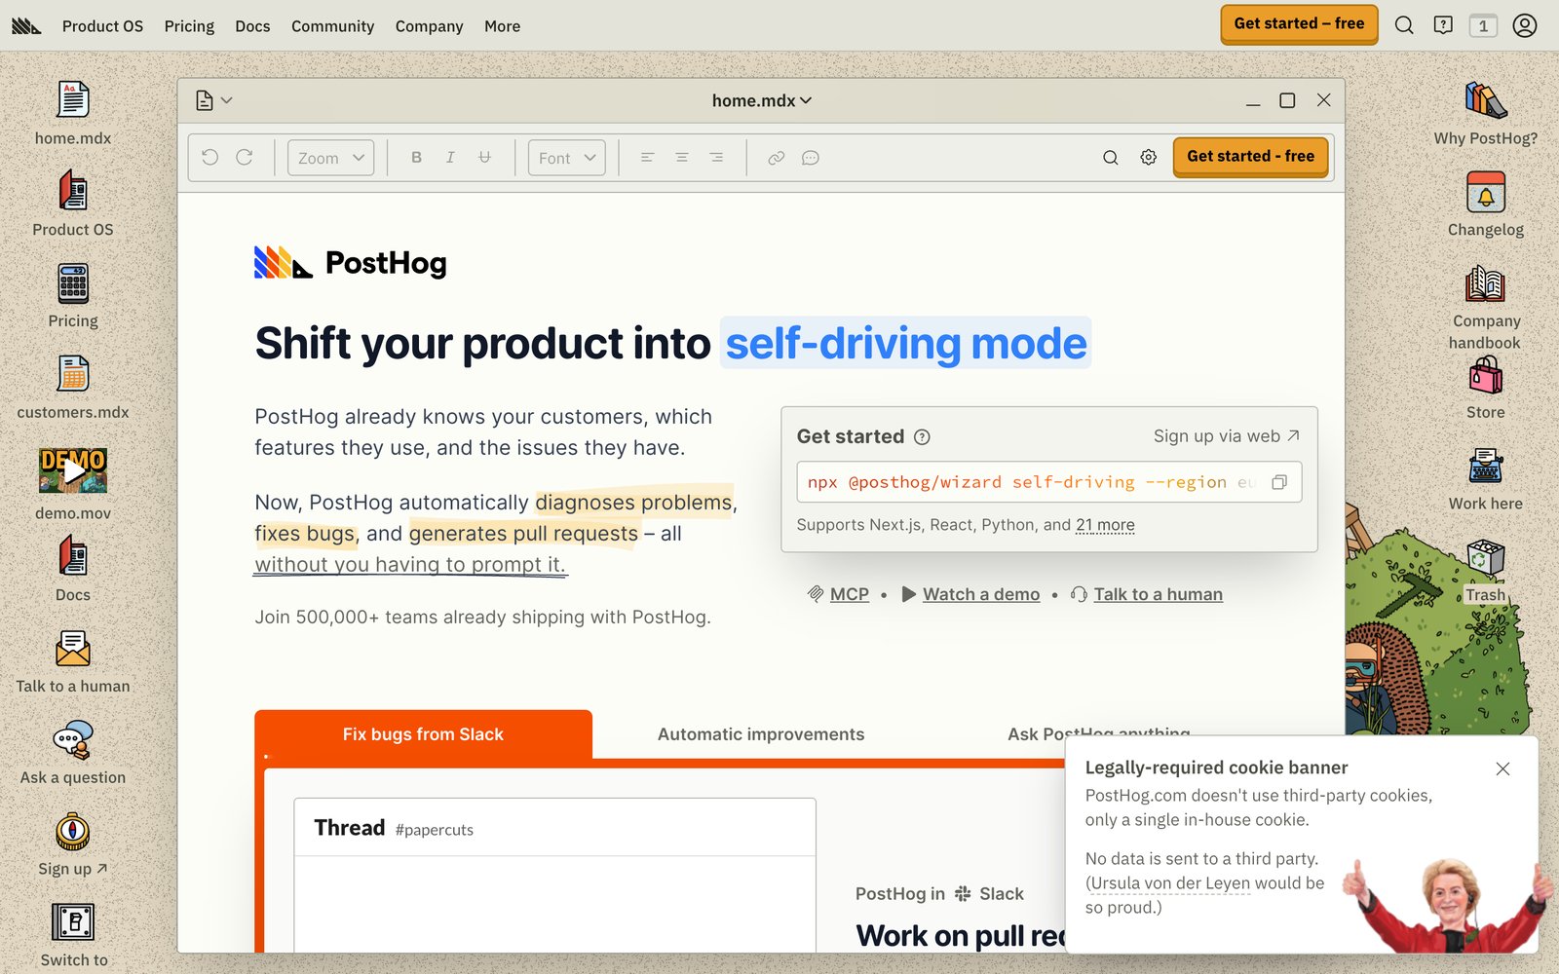Open the window counter showing 1

pos(1483,25)
